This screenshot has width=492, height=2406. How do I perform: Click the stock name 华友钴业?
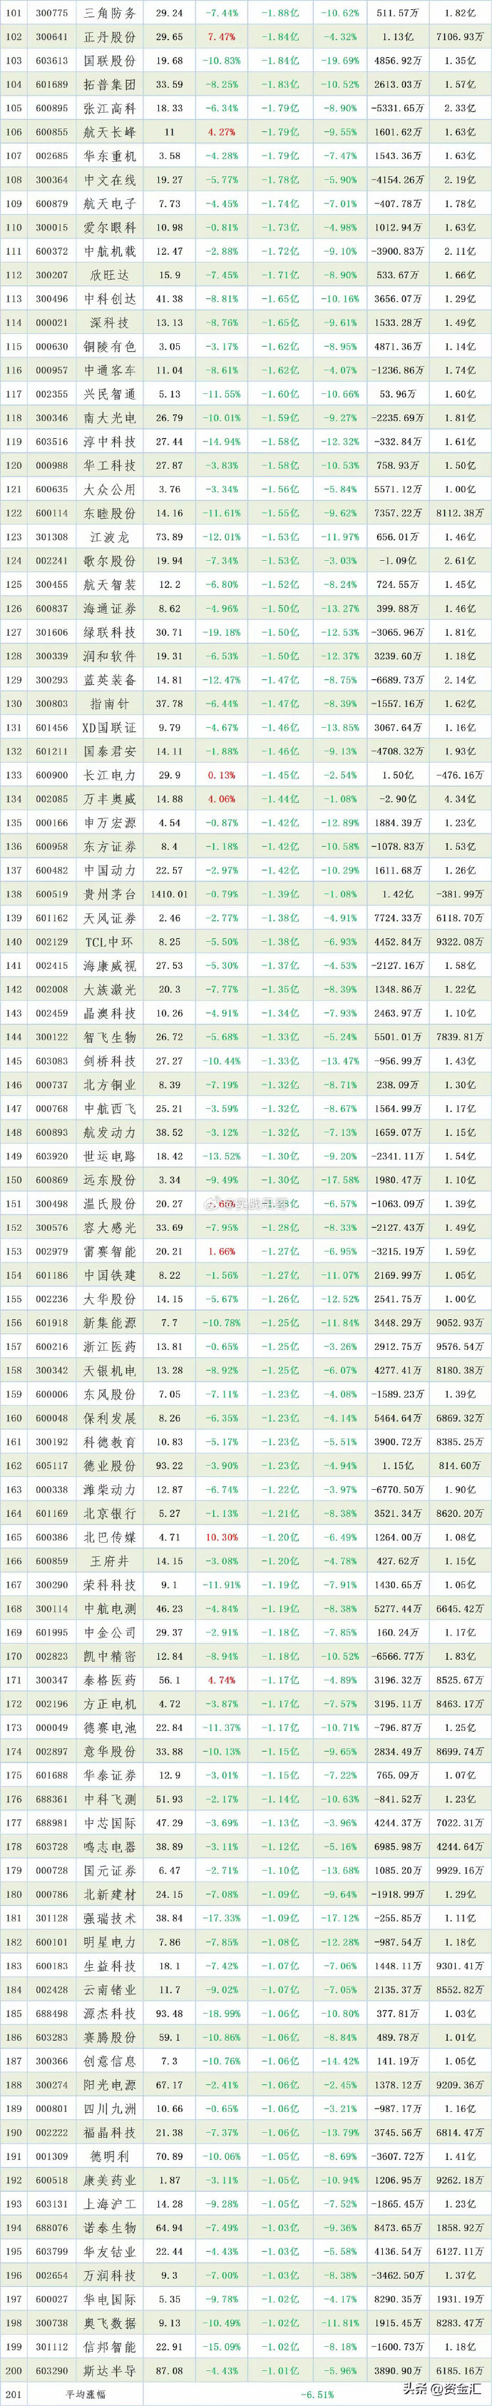[110, 2252]
